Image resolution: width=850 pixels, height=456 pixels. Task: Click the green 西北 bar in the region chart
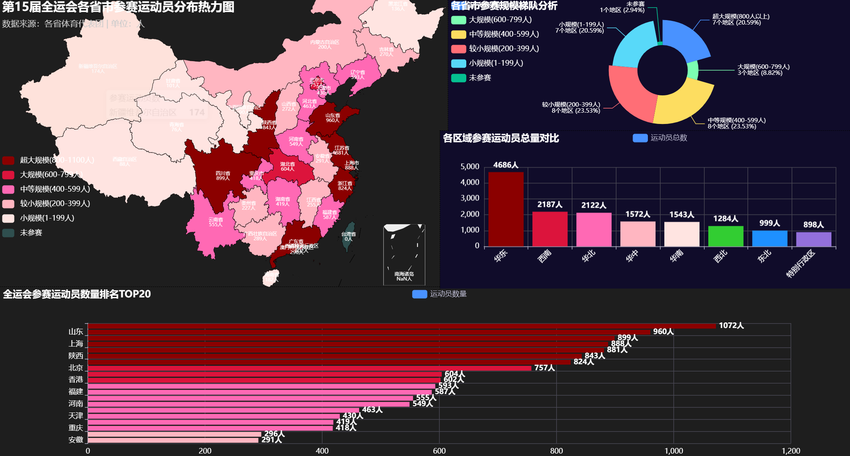click(x=726, y=236)
